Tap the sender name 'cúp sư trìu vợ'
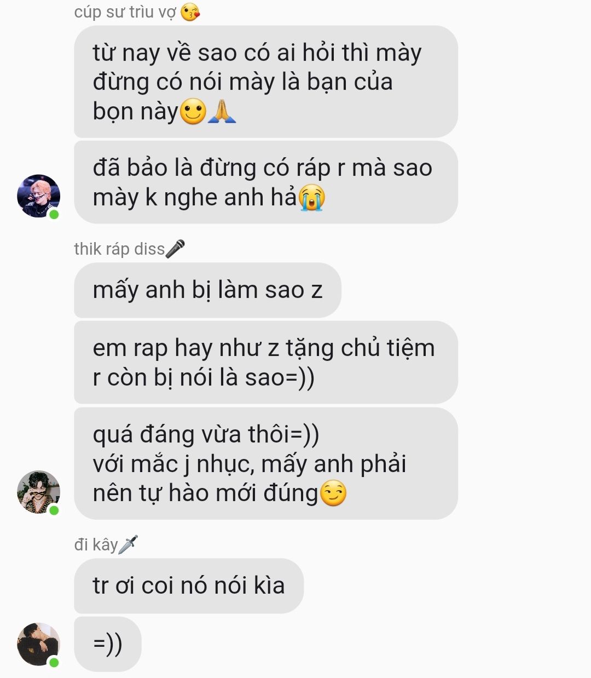 pyautogui.click(x=125, y=12)
